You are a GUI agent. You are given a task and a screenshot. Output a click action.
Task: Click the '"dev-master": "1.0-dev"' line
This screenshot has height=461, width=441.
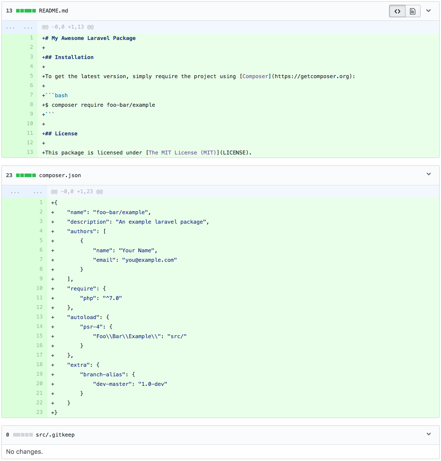pyautogui.click(x=130, y=384)
